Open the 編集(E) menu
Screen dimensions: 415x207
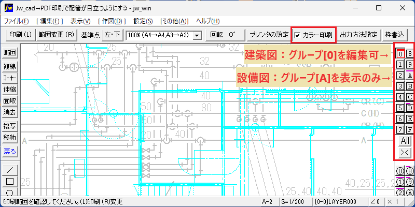point(50,21)
